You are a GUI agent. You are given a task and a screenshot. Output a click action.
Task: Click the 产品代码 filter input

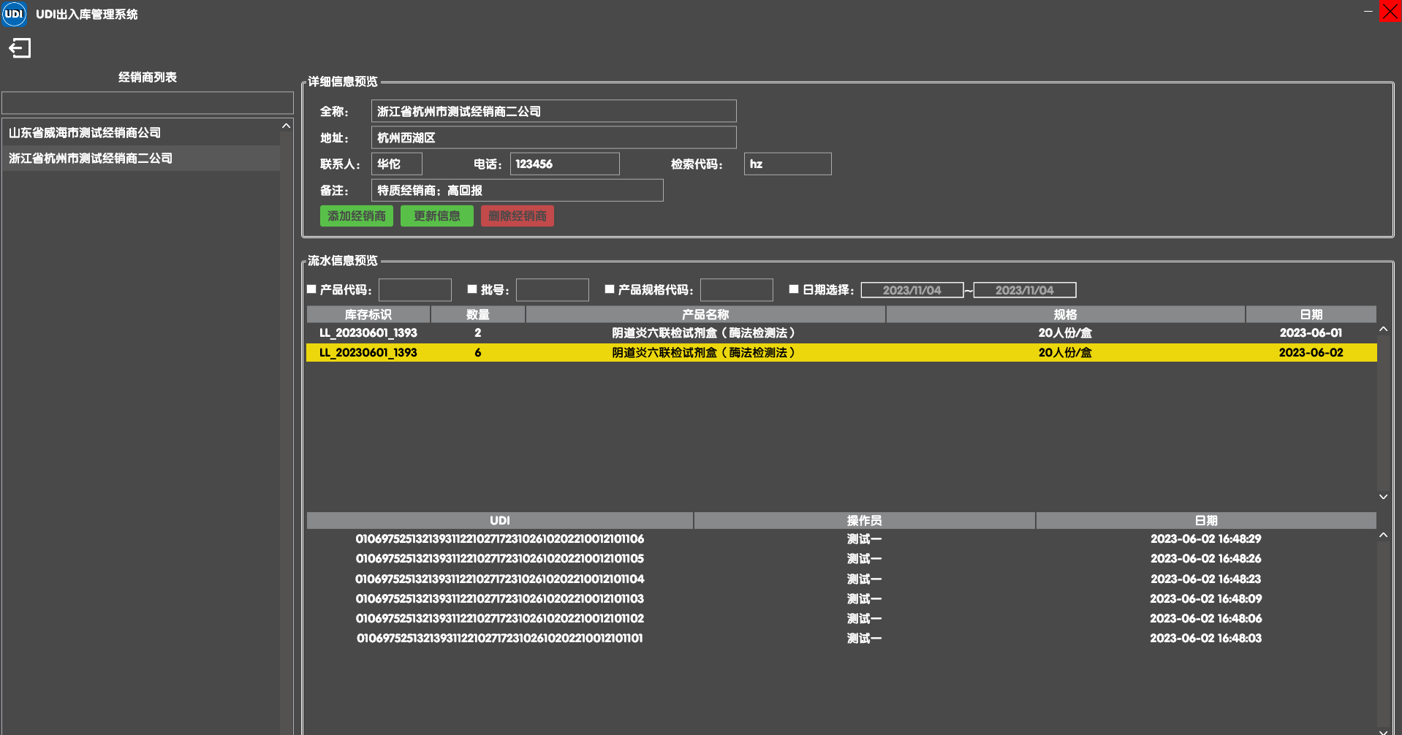415,290
